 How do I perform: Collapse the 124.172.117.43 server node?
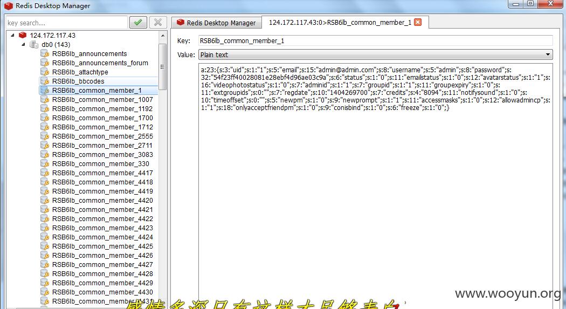tap(12, 35)
